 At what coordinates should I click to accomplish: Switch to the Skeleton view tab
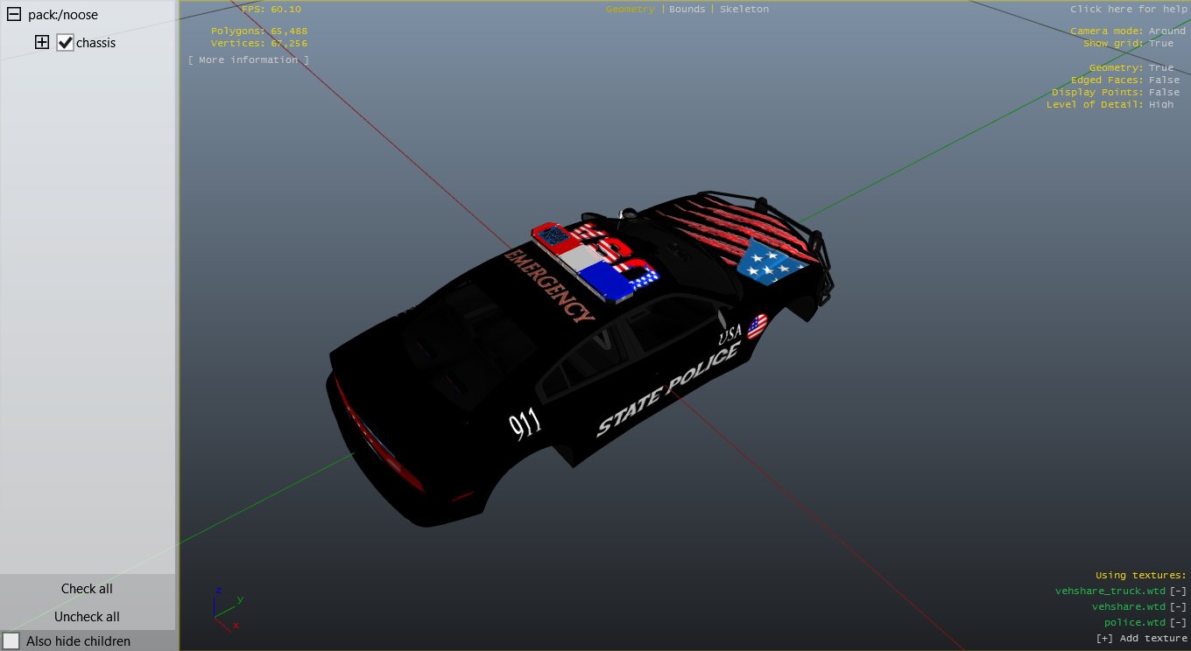click(743, 9)
